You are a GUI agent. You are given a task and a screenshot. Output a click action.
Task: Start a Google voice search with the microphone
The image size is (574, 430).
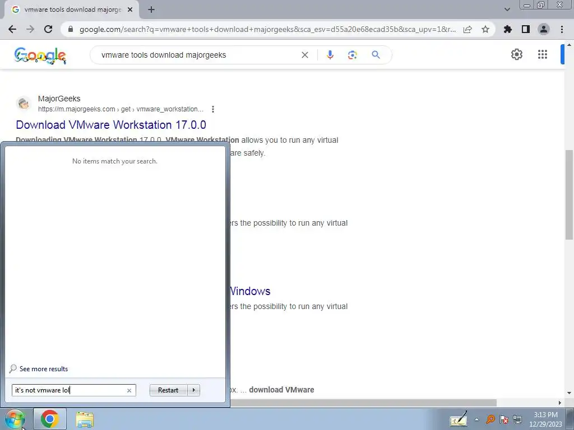(330, 55)
